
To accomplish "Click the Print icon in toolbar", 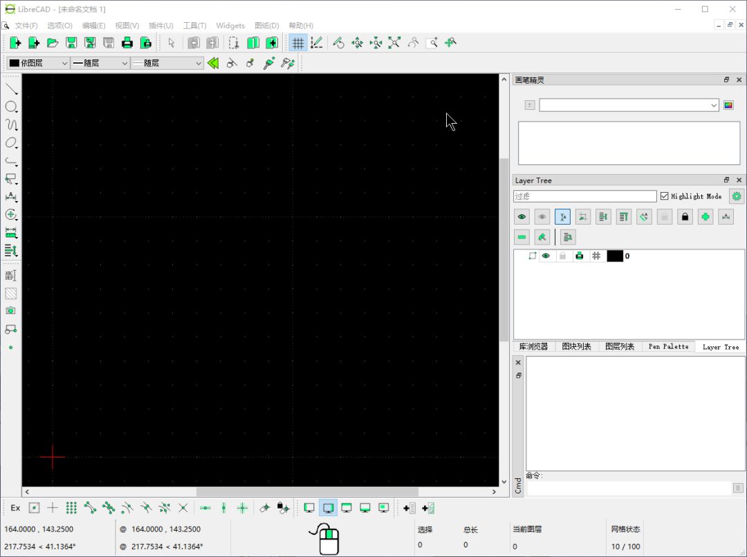I will click(x=127, y=43).
